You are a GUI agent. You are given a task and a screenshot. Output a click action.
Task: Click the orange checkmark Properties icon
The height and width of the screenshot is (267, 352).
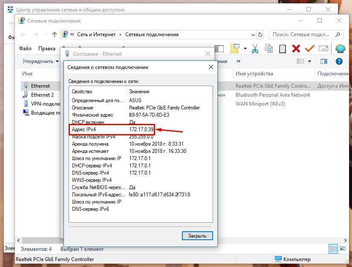coord(309,49)
